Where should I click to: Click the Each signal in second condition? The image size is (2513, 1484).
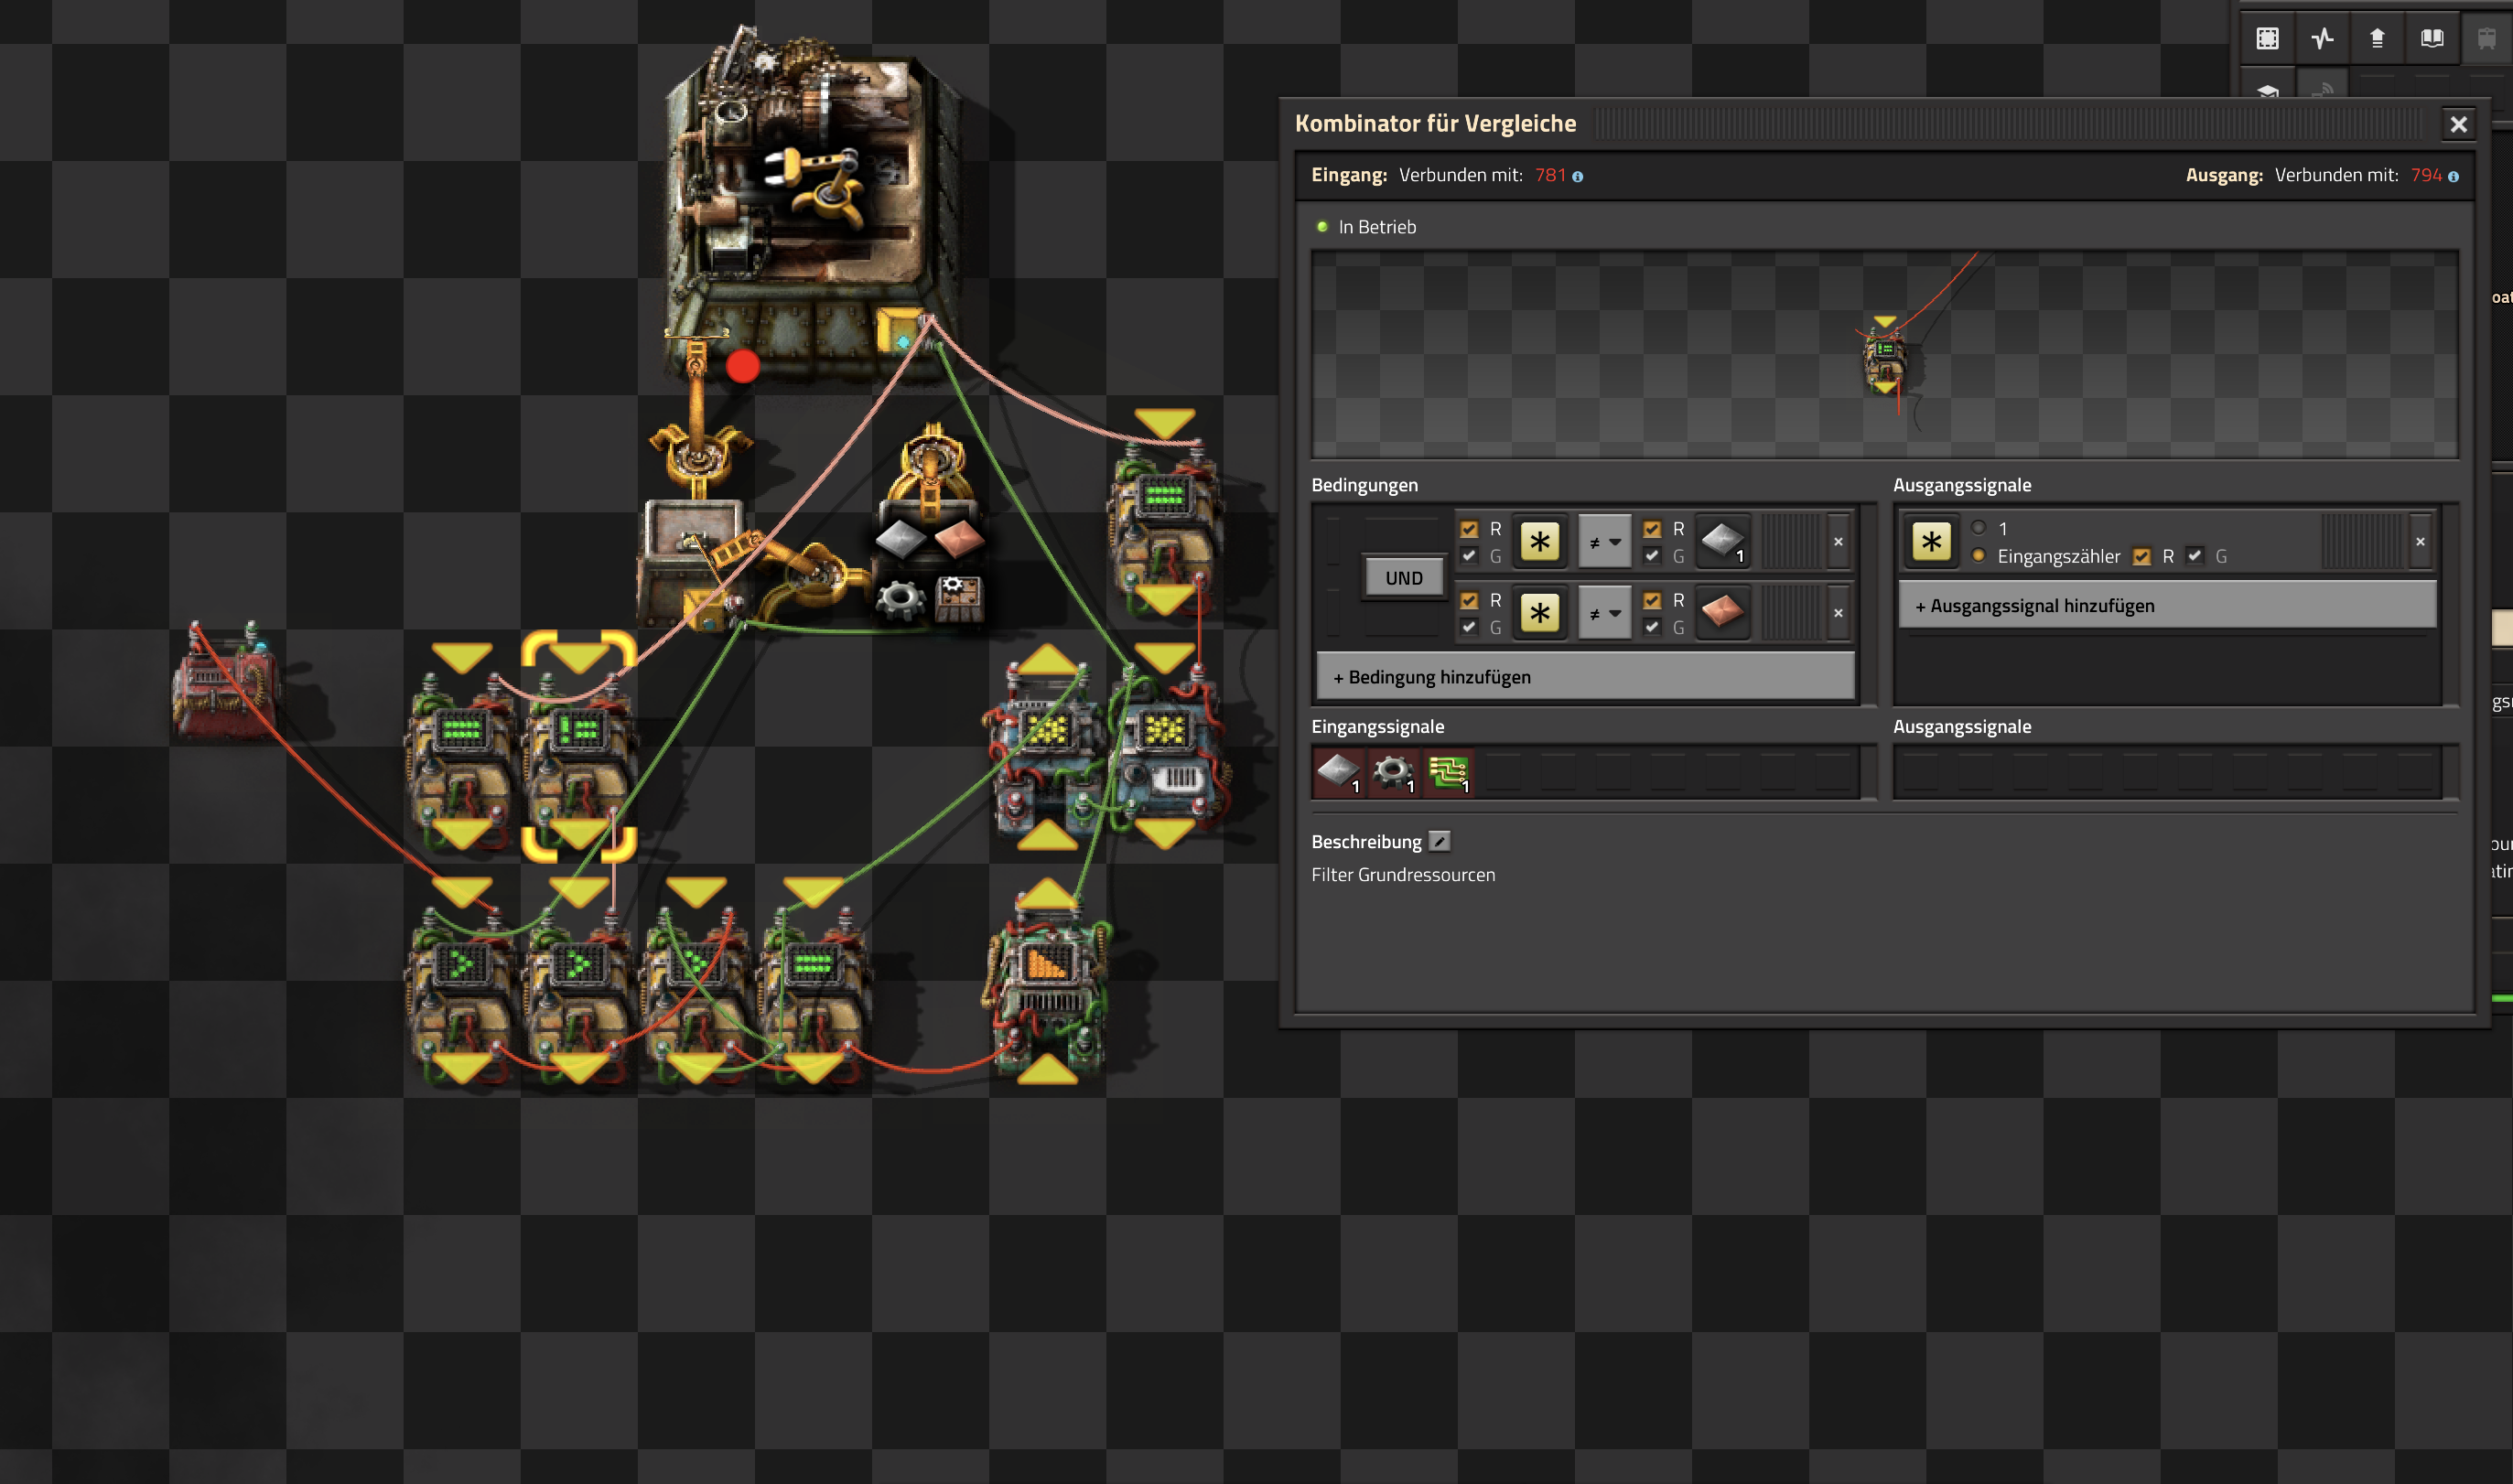[x=1540, y=613]
